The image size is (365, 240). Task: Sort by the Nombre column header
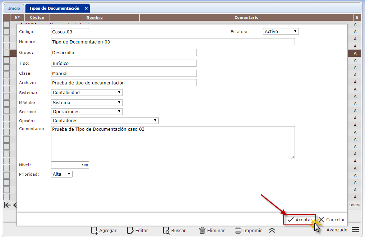(x=94, y=18)
